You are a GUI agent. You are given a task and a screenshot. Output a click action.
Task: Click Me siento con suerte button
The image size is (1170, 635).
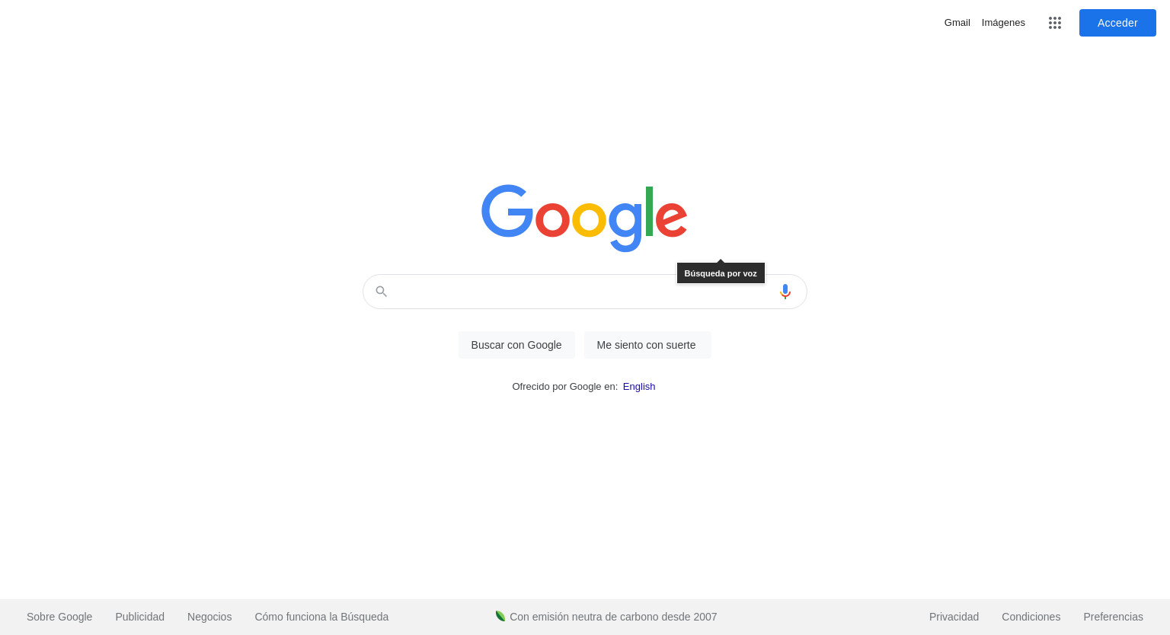[x=647, y=345]
